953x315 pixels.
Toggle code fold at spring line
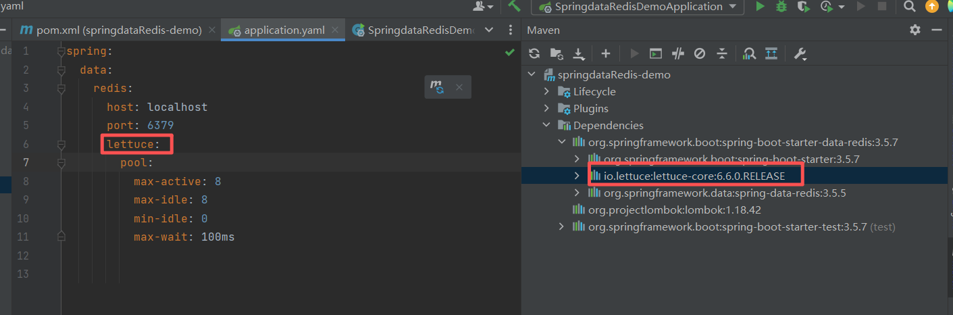[61, 51]
